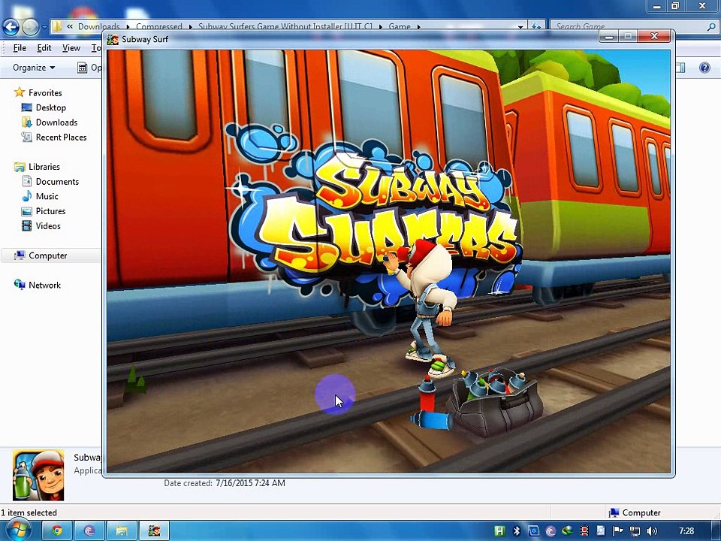Switch to Subway Surfers taskbar button
721x541 pixels.
(154, 531)
